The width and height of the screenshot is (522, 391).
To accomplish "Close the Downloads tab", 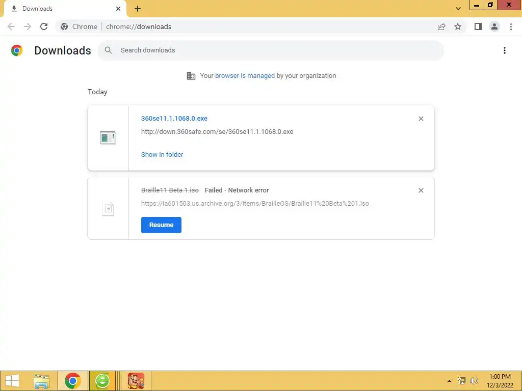I will (x=118, y=9).
